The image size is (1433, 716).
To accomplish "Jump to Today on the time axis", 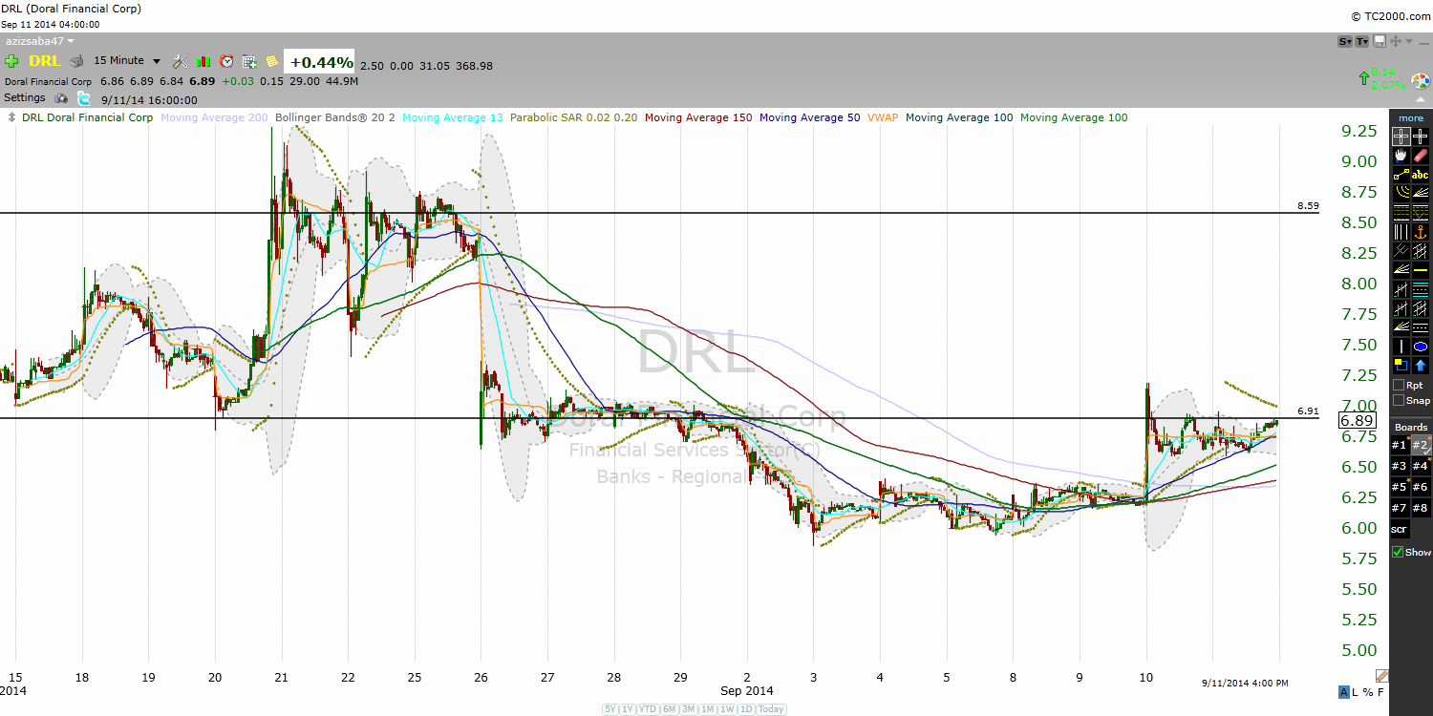I will (772, 709).
